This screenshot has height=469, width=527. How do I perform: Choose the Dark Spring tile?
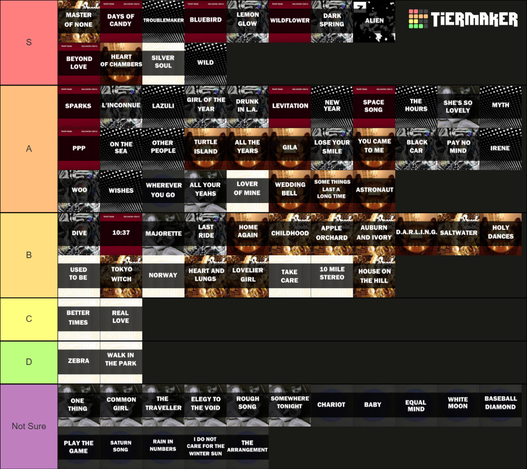332,21
